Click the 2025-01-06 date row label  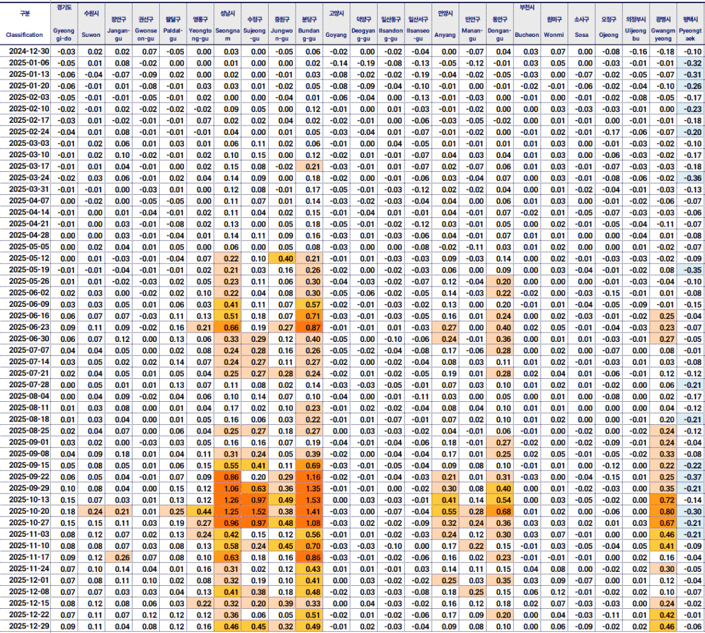point(29,62)
